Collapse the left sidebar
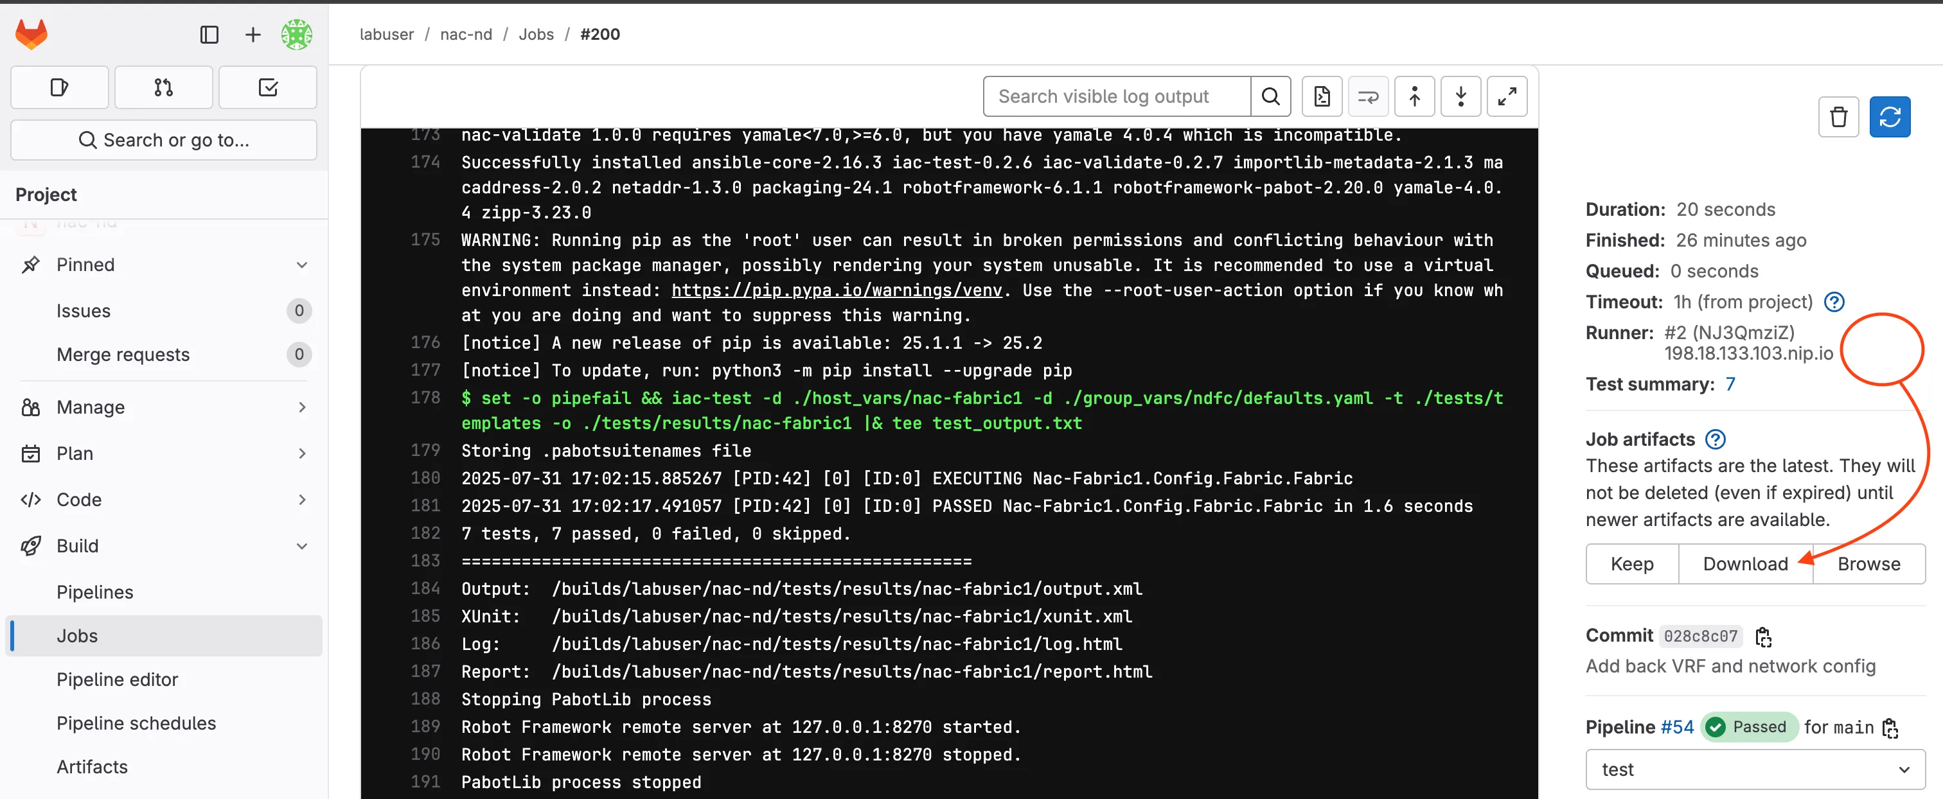The width and height of the screenshot is (1943, 799). click(x=209, y=35)
